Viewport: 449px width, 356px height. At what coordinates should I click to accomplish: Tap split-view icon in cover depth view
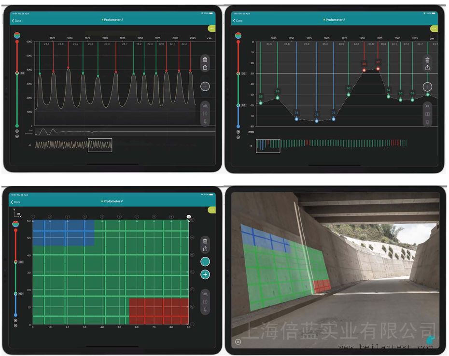427,114
